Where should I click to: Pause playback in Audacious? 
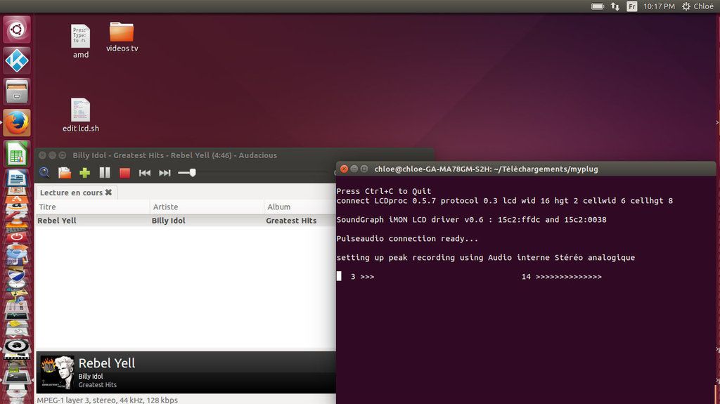point(105,173)
